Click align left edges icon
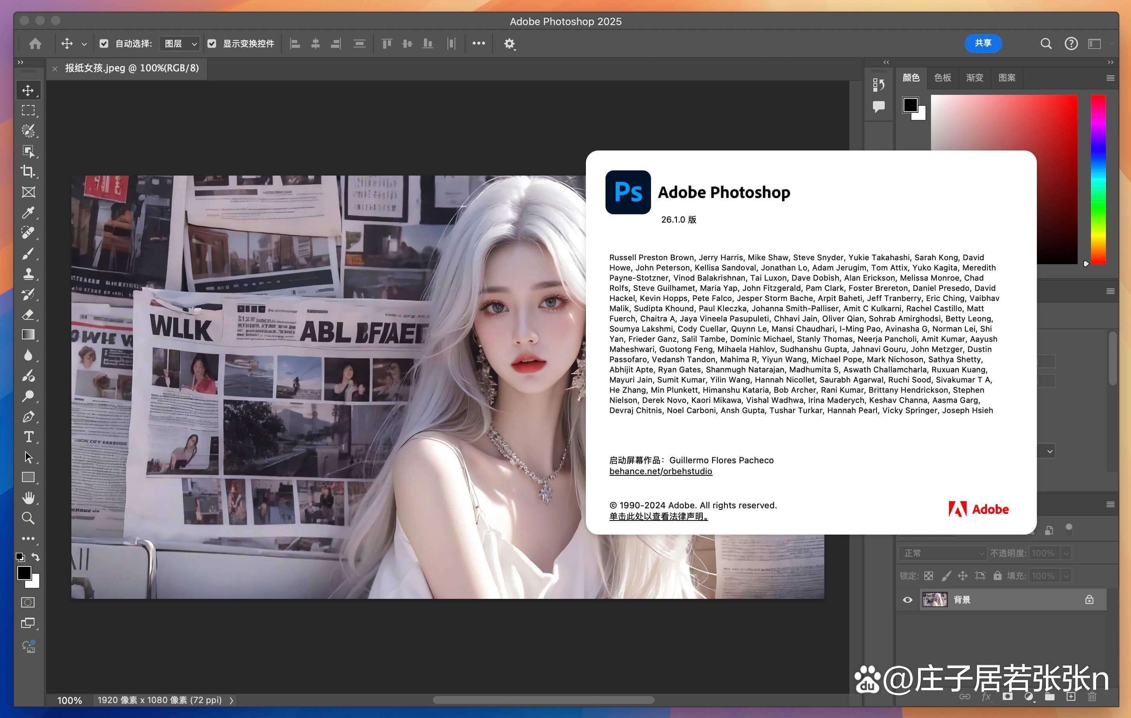This screenshot has width=1131, height=718. click(295, 44)
